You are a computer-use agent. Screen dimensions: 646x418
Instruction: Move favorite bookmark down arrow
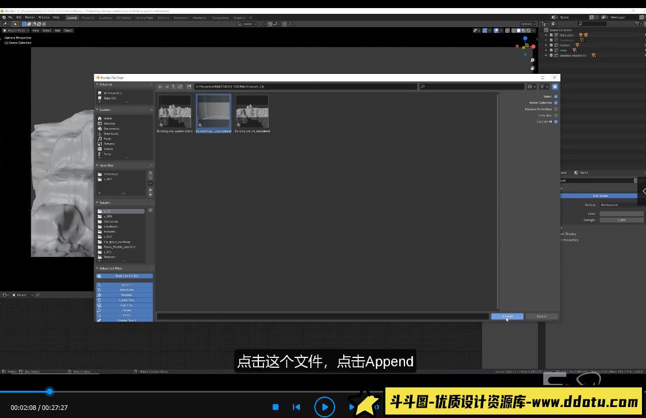[x=150, y=195]
